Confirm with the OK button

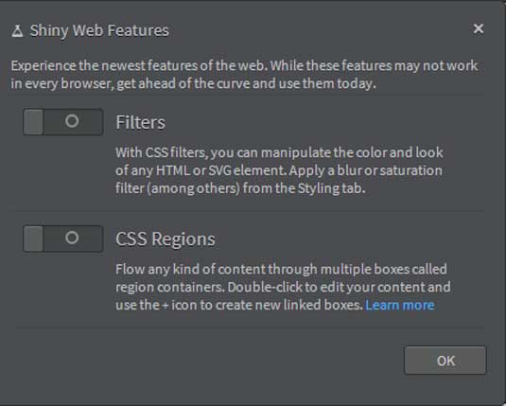(x=445, y=361)
